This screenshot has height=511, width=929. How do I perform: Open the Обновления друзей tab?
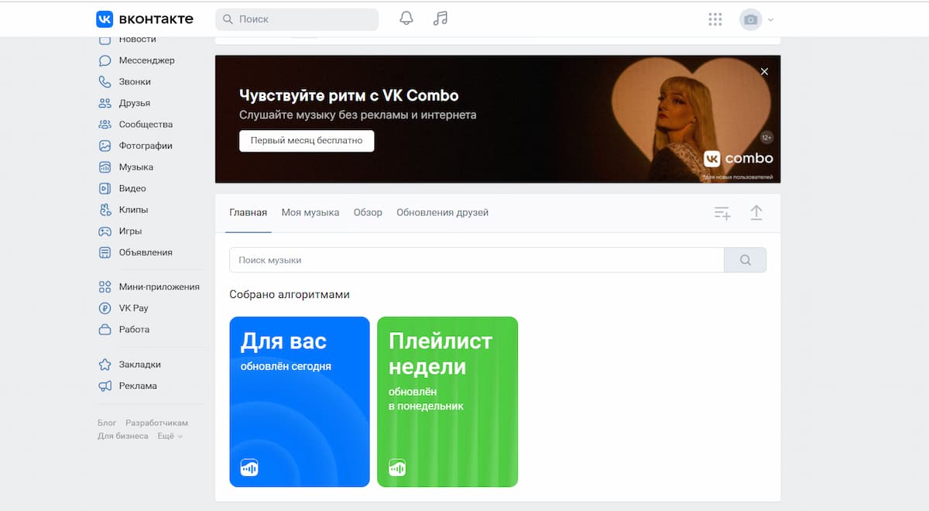click(442, 212)
